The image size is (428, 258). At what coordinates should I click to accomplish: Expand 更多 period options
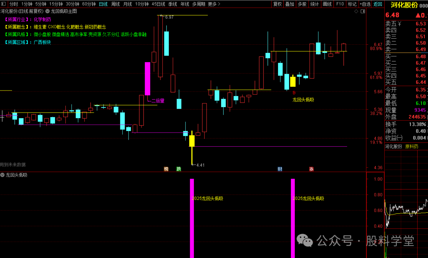point(214,4)
